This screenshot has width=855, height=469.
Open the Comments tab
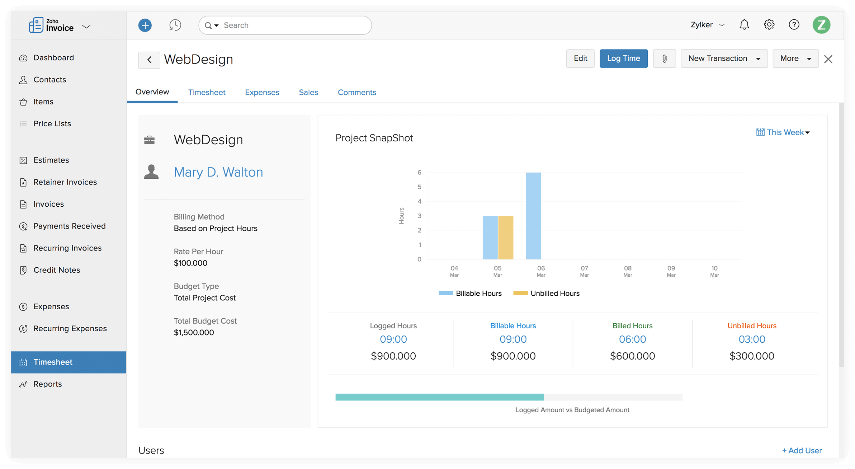[x=356, y=92]
